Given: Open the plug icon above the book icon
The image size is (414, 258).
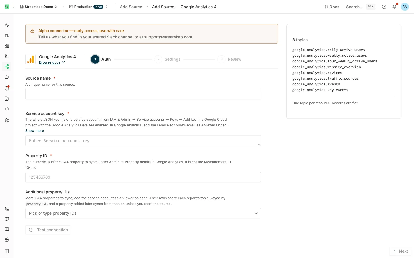Looking at the screenshot, I should tap(7, 209).
